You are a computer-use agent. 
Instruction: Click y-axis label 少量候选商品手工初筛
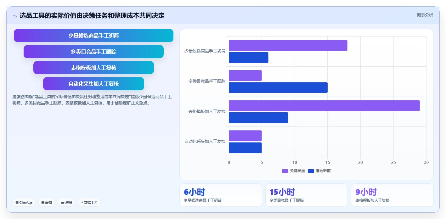[205, 51]
